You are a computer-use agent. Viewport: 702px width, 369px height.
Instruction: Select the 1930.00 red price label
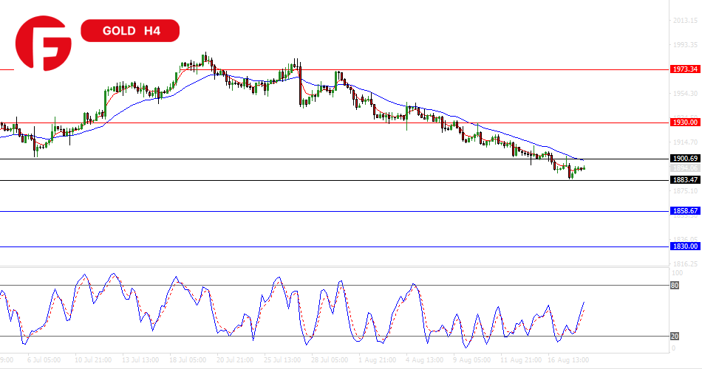coord(685,123)
